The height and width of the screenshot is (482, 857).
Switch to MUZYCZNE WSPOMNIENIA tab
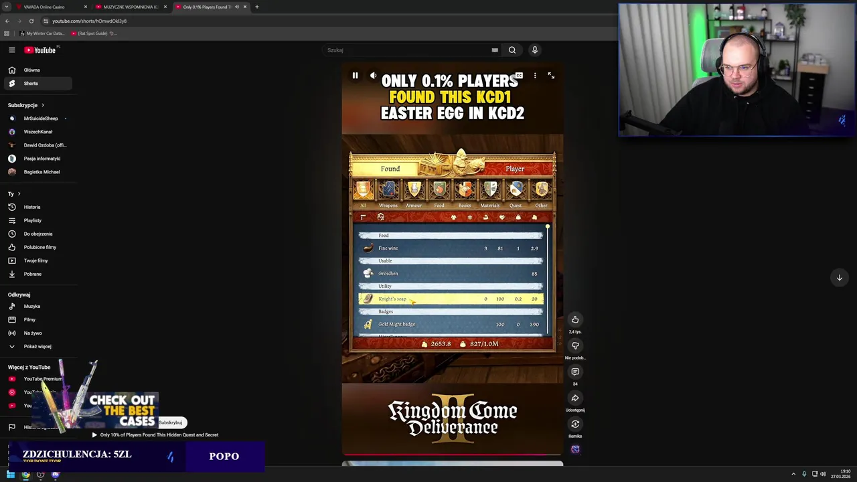pyautogui.click(x=131, y=7)
